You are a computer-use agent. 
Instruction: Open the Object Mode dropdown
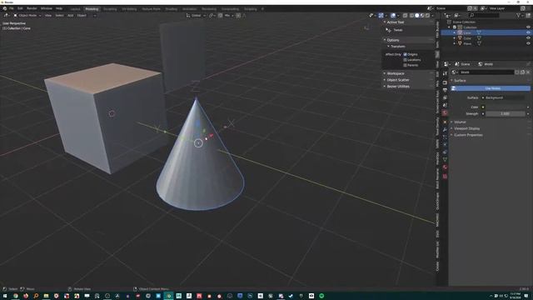[x=27, y=16]
